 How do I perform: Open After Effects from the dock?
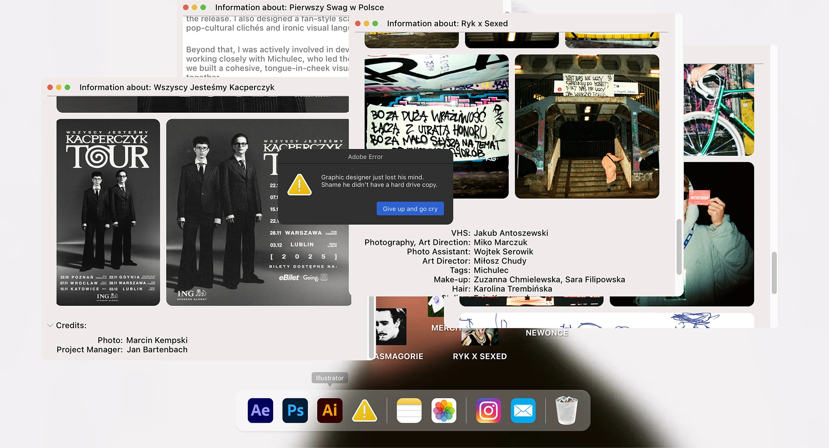[x=260, y=410]
